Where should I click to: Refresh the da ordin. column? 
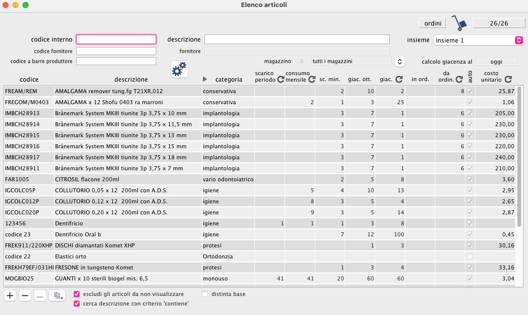pyautogui.click(x=459, y=79)
